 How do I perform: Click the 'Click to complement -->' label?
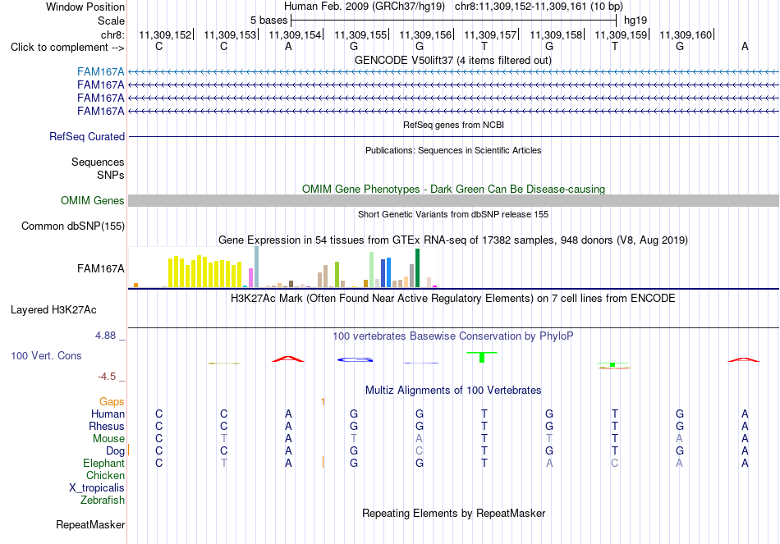pyautogui.click(x=67, y=48)
